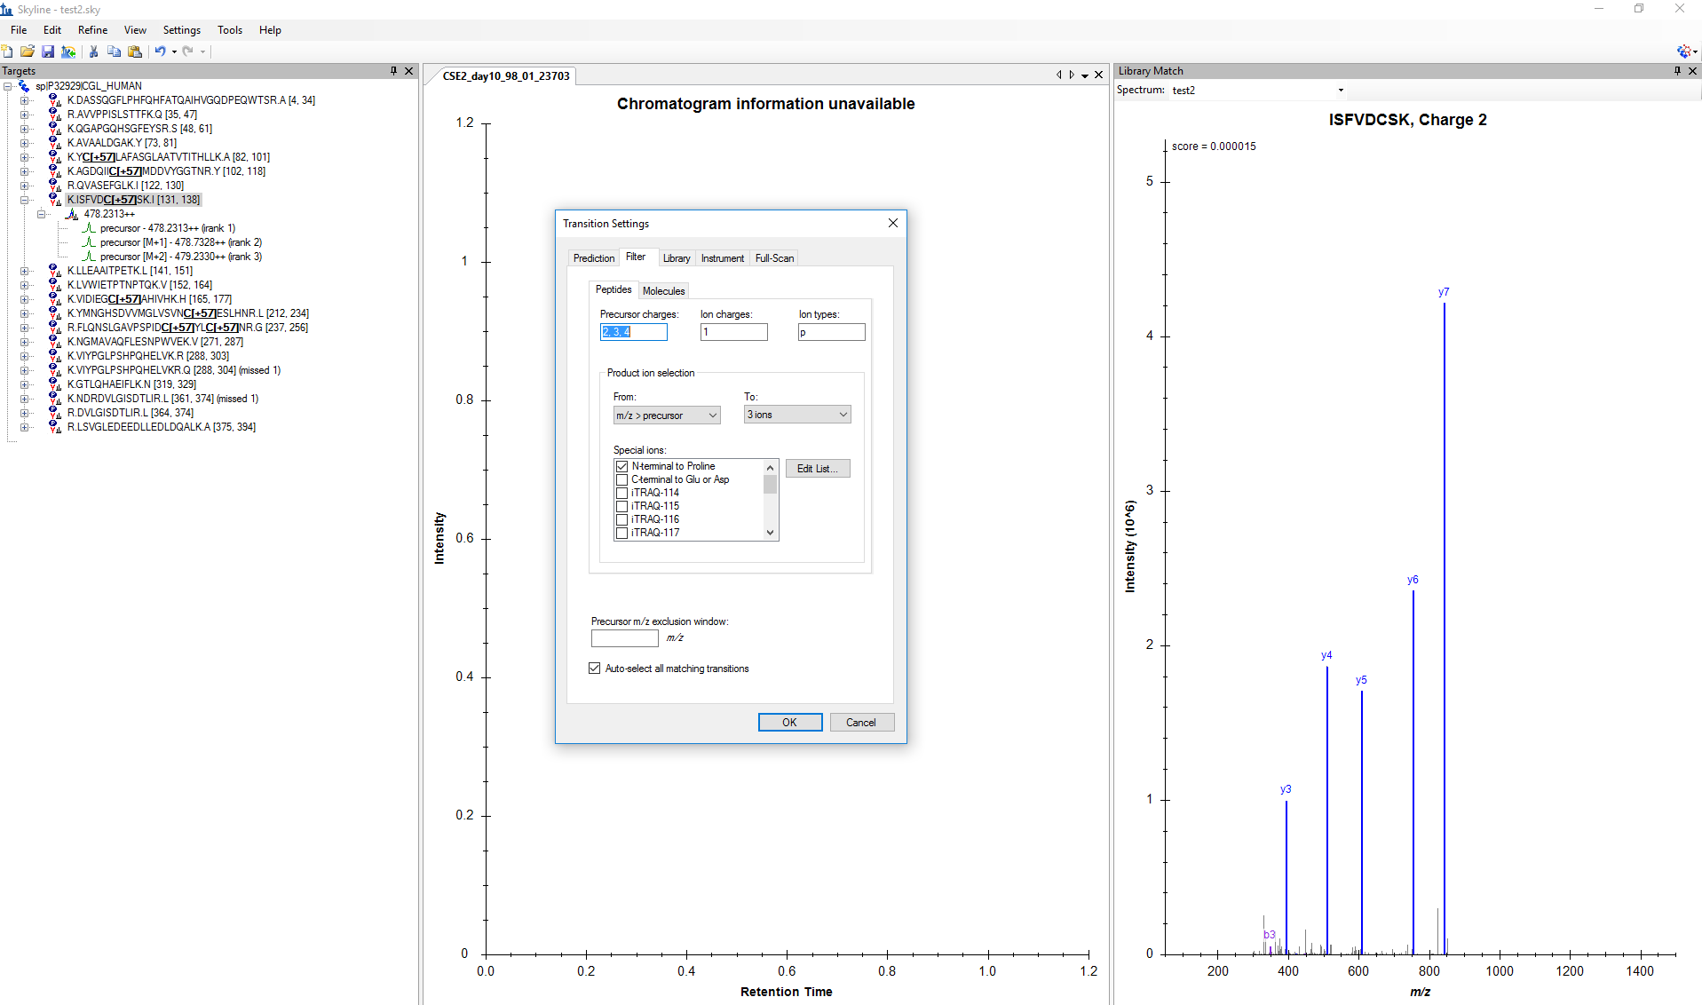The width and height of the screenshot is (1702, 1005).
Task: Expand the K.LLEAAITPETK.L peptide node
Action: click(25, 271)
